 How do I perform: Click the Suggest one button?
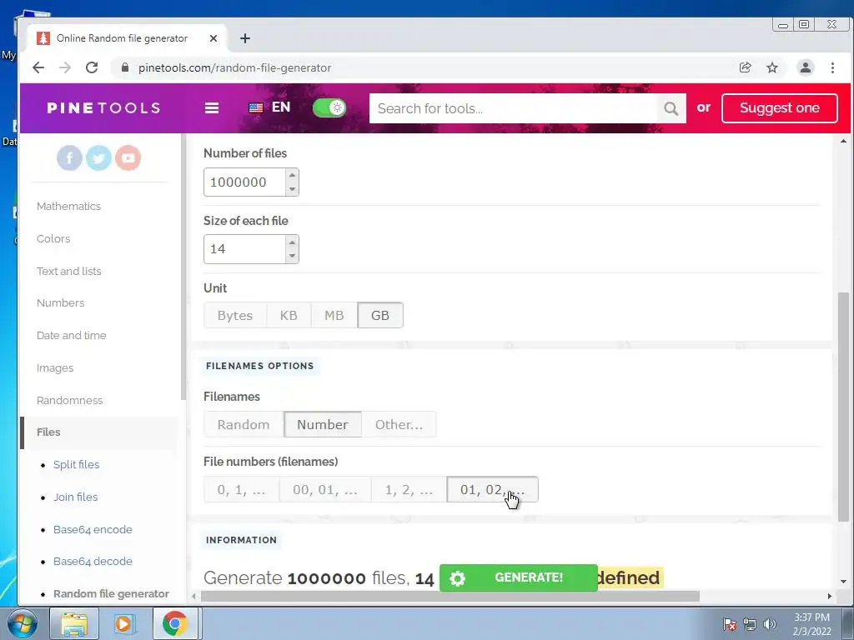pos(780,108)
